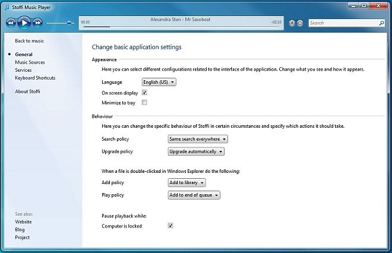This screenshot has height=253, width=392.
Task: Click the song progress seek bar
Action: click(181, 27)
